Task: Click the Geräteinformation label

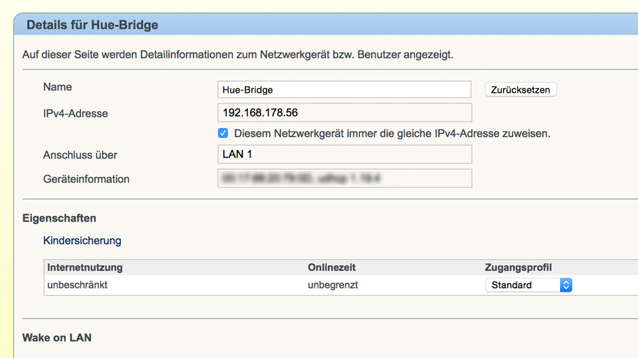Action: coord(86,179)
